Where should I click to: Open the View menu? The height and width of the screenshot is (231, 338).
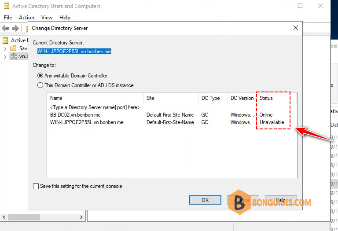click(47, 18)
